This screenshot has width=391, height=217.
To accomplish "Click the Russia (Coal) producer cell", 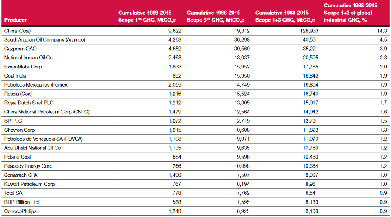I will pos(19,94).
